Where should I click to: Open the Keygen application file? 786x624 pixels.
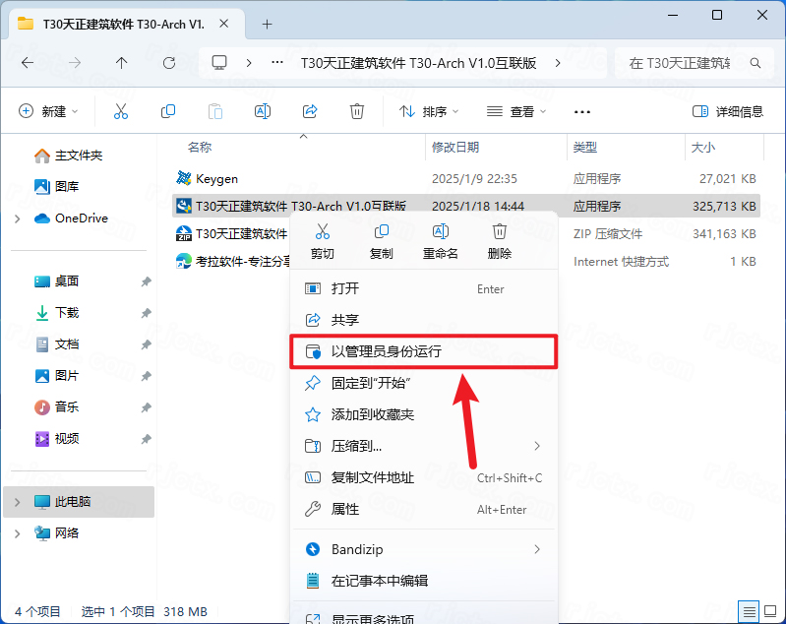(216, 179)
